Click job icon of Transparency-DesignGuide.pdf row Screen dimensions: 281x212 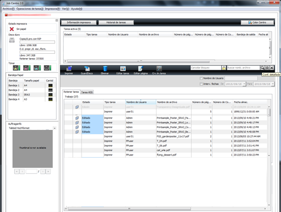pyautogui.click(x=77, y=107)
